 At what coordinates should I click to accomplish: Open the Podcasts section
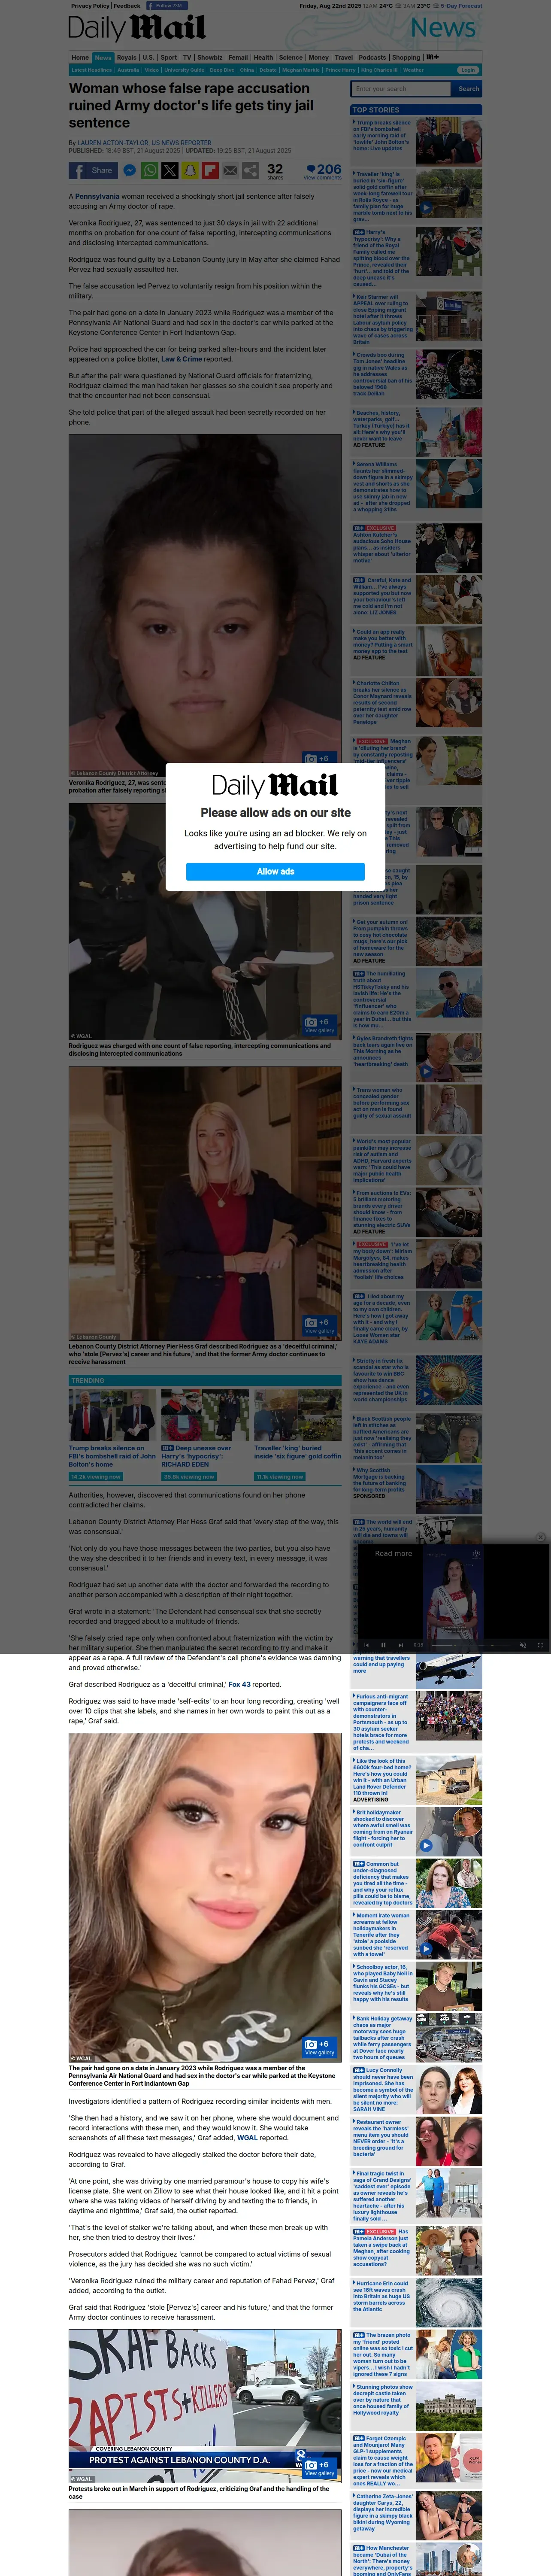click(x=373, y=57)
